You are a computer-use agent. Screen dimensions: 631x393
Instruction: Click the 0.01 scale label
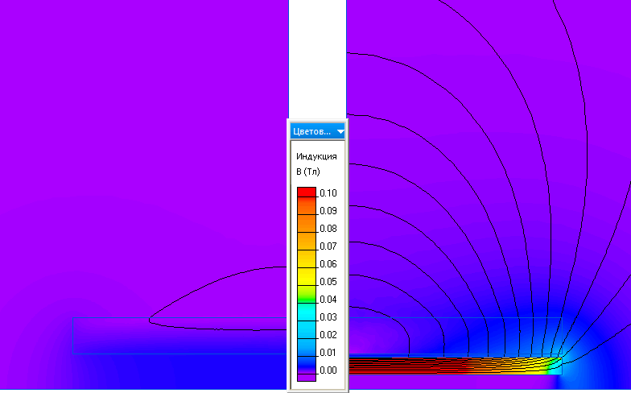tap(328, 353)
